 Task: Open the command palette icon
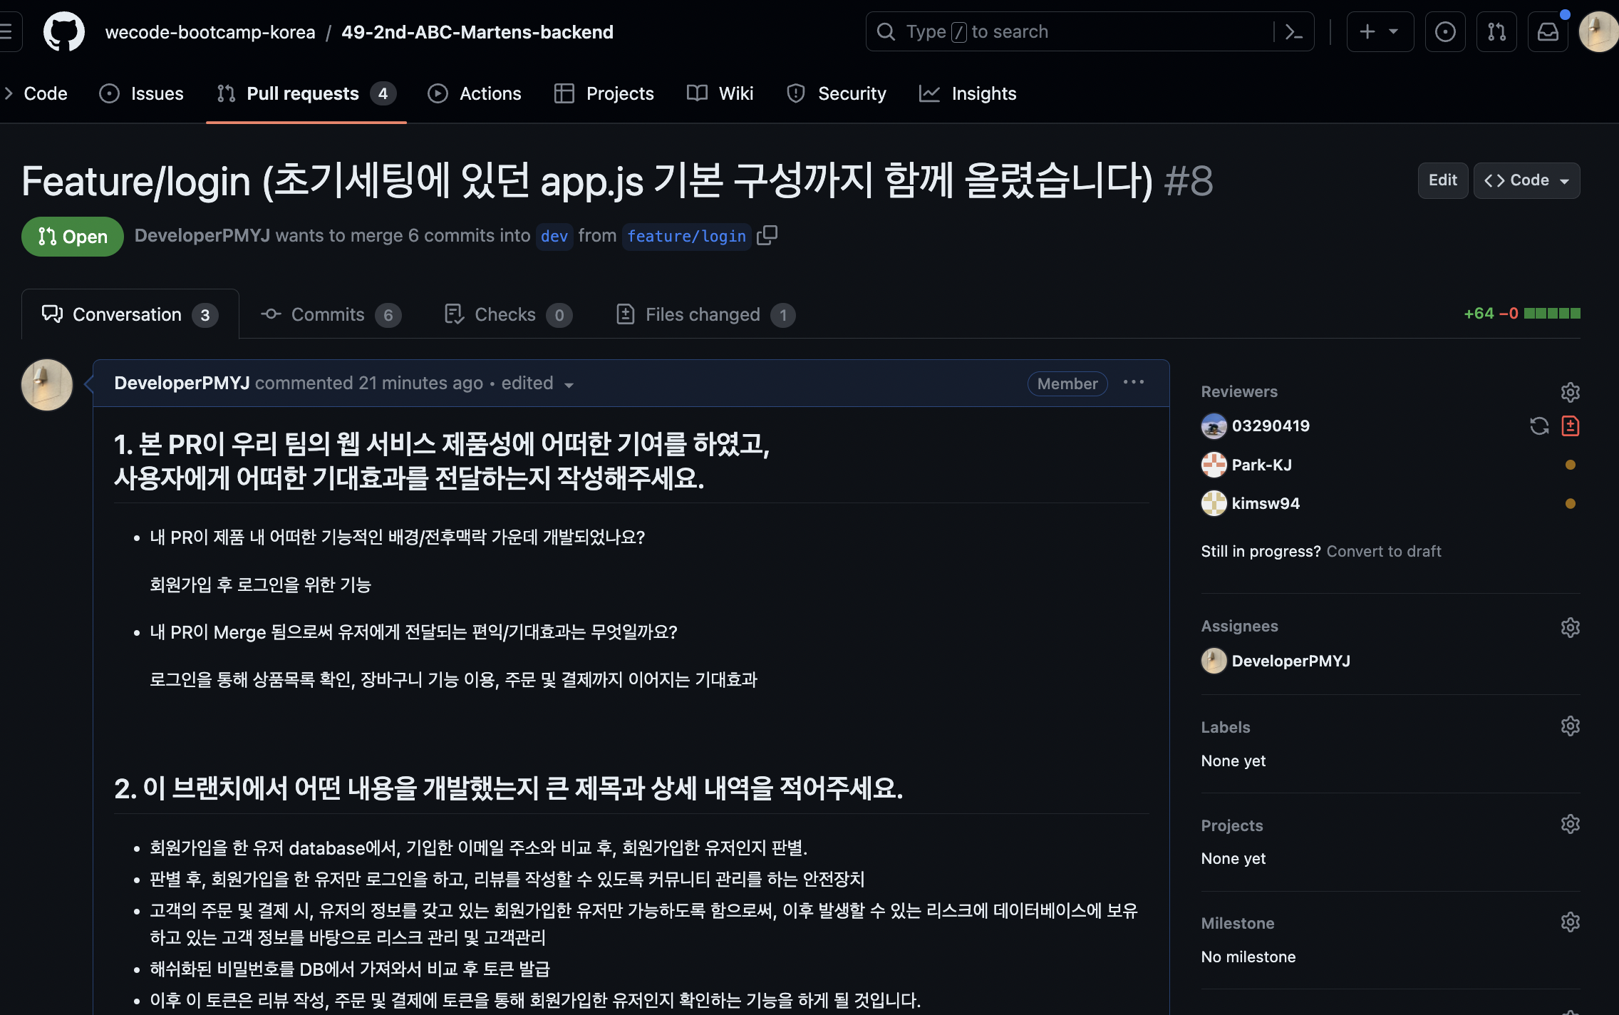pos(1293,31)
